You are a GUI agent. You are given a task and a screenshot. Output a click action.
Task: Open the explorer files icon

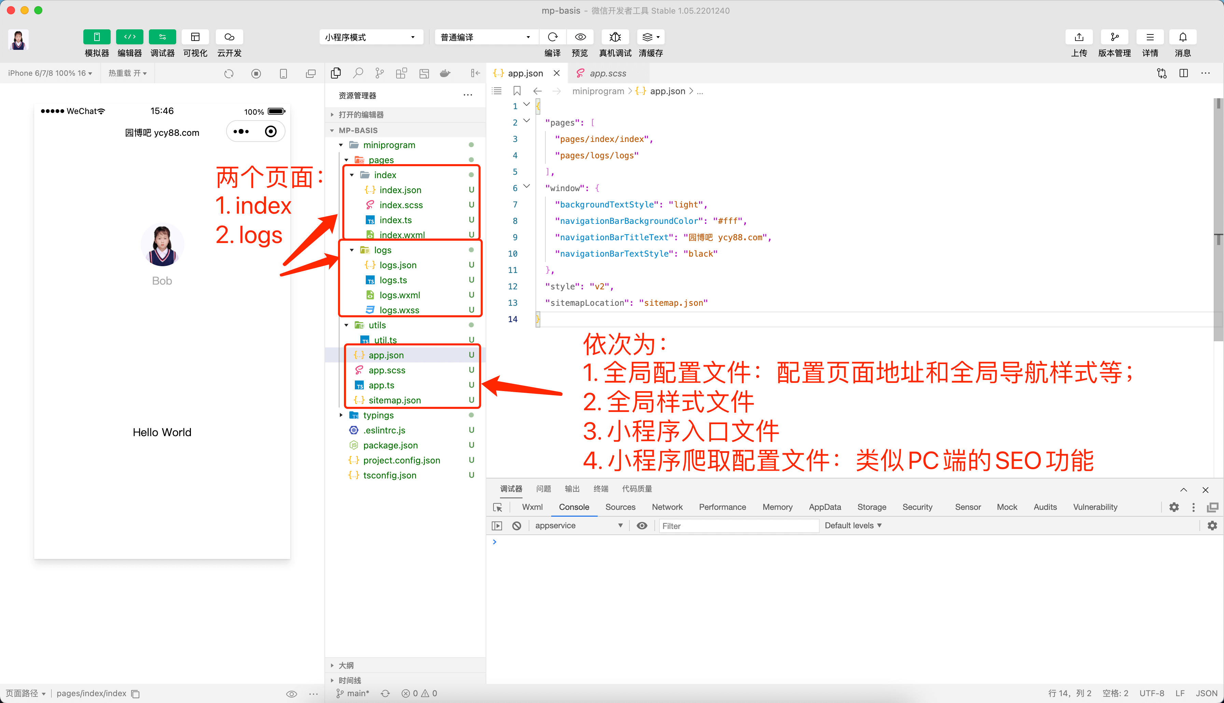(x=336, y=73)
